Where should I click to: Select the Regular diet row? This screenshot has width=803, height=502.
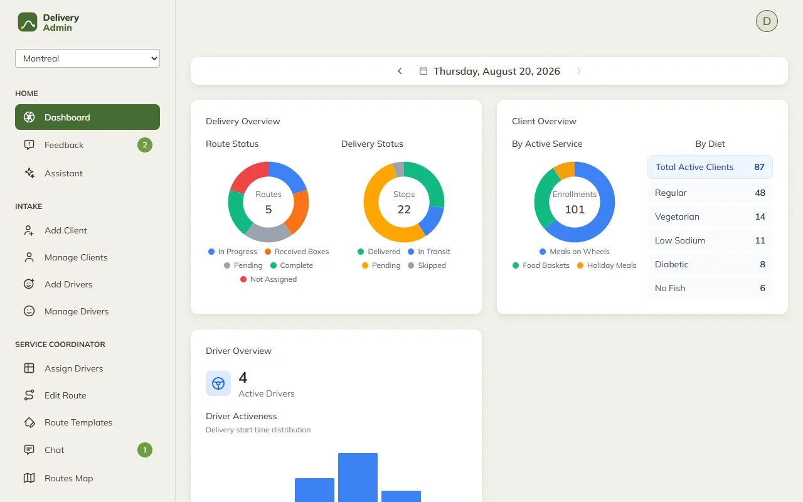coord(710,193)
